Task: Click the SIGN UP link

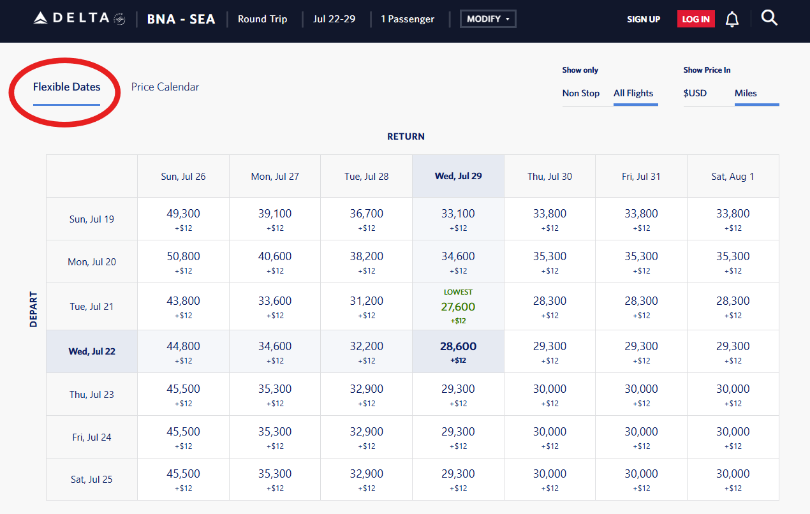Action: tap(644, 19)
